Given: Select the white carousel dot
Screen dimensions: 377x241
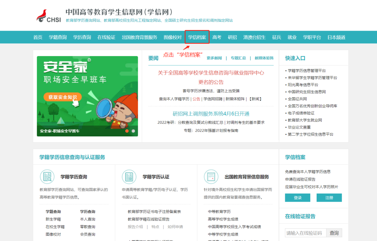Looking at the screenshot, I should (x=133, y=131).
